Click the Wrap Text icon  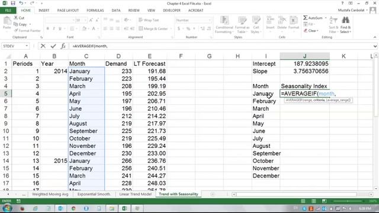pos(141,20)
